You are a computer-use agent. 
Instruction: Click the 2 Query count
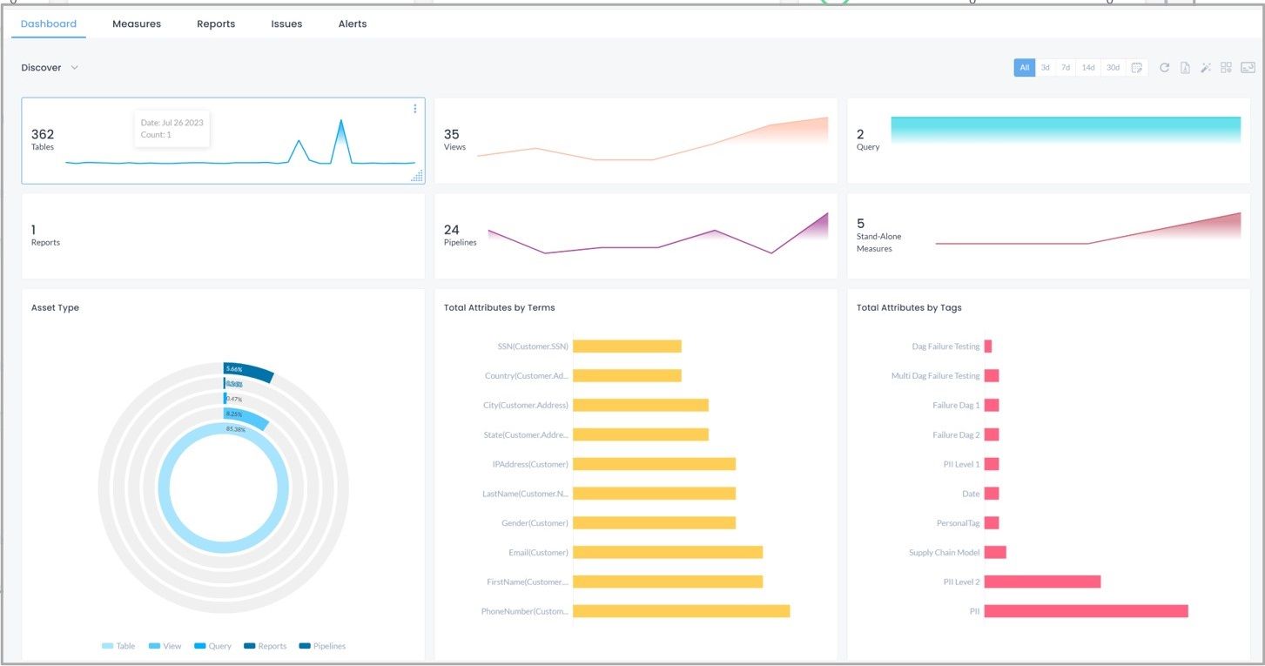[x=861, y=134]
